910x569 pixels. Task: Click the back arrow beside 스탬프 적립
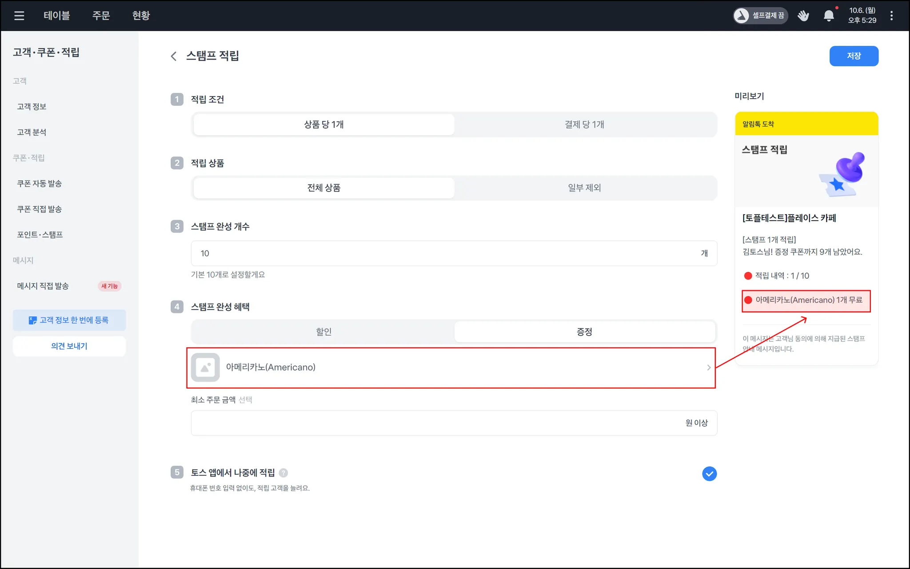[174, 56]
